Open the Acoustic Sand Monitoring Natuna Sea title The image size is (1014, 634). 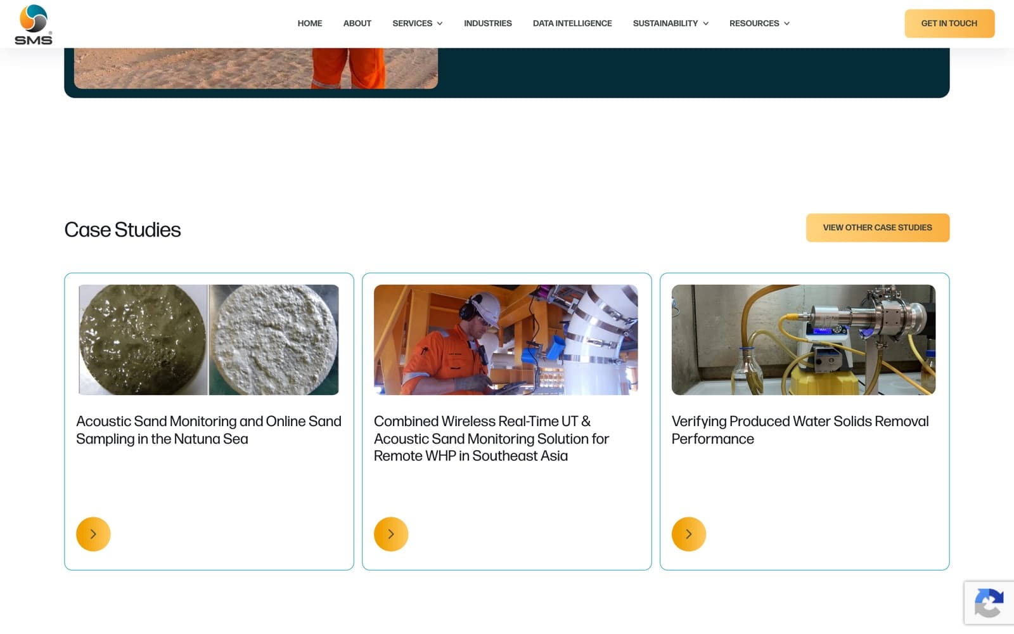pos(209,430)
